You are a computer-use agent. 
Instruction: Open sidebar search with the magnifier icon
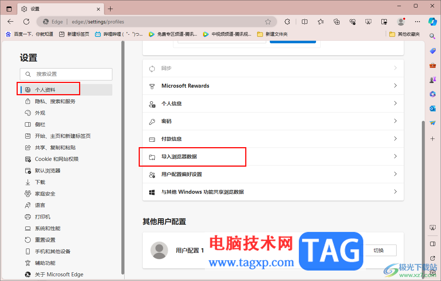[x=432, y=36]
